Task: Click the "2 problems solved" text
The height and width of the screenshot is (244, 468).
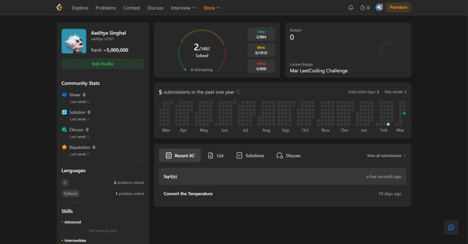Action: click(129, 183)
